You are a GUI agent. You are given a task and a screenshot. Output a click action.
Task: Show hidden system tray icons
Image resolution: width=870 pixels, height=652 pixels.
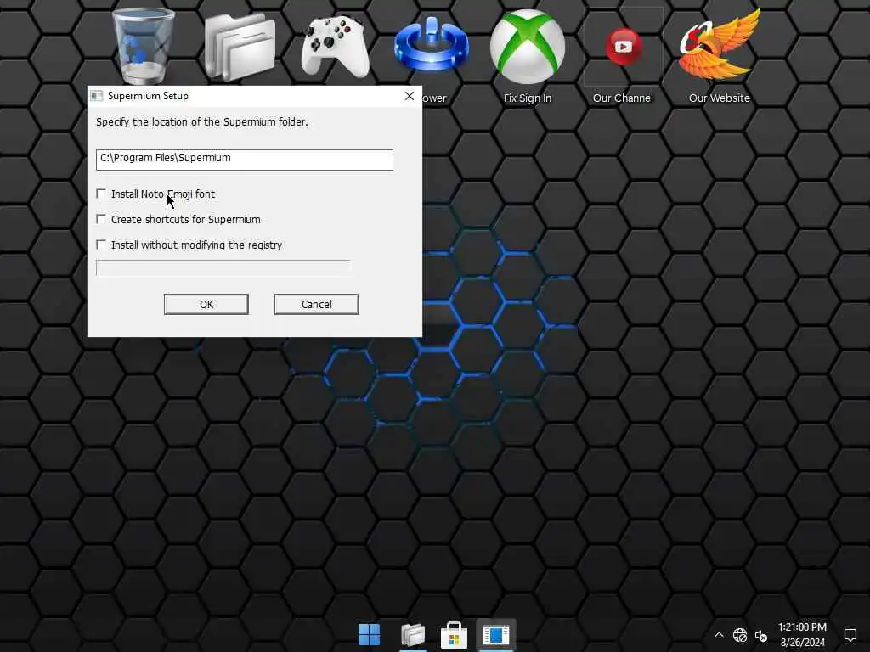pyautogui.click(x=719, y=635)
